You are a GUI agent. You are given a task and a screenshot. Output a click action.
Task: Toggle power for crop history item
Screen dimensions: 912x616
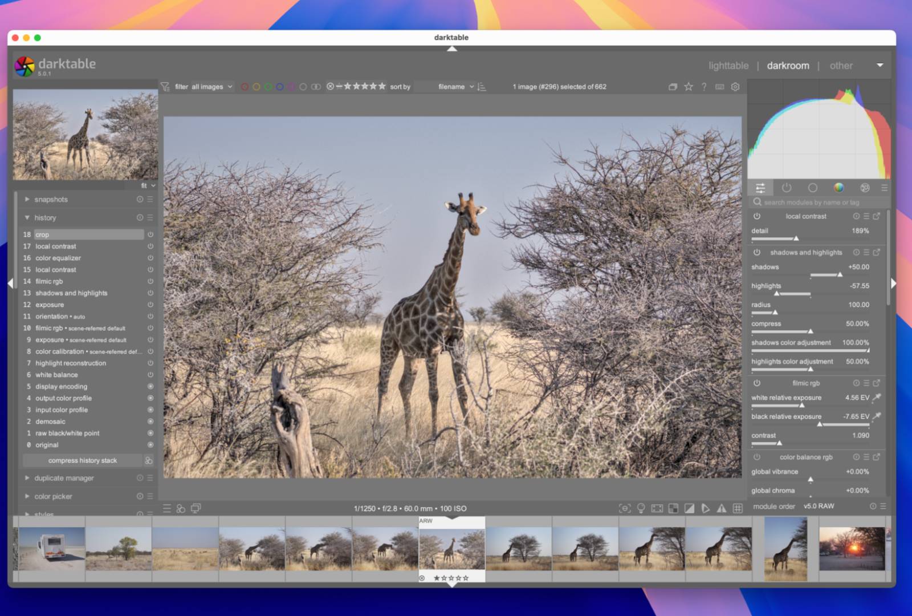click(x=150, y=234)
